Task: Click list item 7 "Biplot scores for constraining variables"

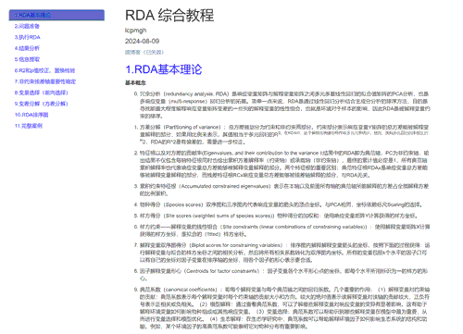Action: [x=284, y=253]
